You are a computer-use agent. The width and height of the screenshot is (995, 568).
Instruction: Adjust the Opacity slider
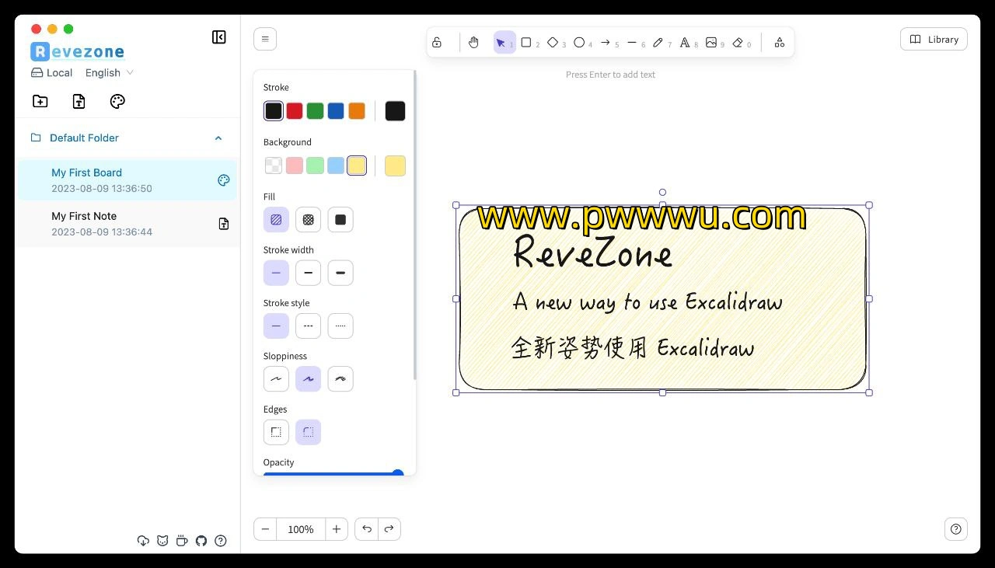[x=333, y=473]
